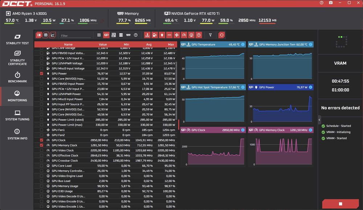Click the clock frequency sensor filter
Image resolution: width=363 pixels, height=210 pixels.
[x=184, y=35]
